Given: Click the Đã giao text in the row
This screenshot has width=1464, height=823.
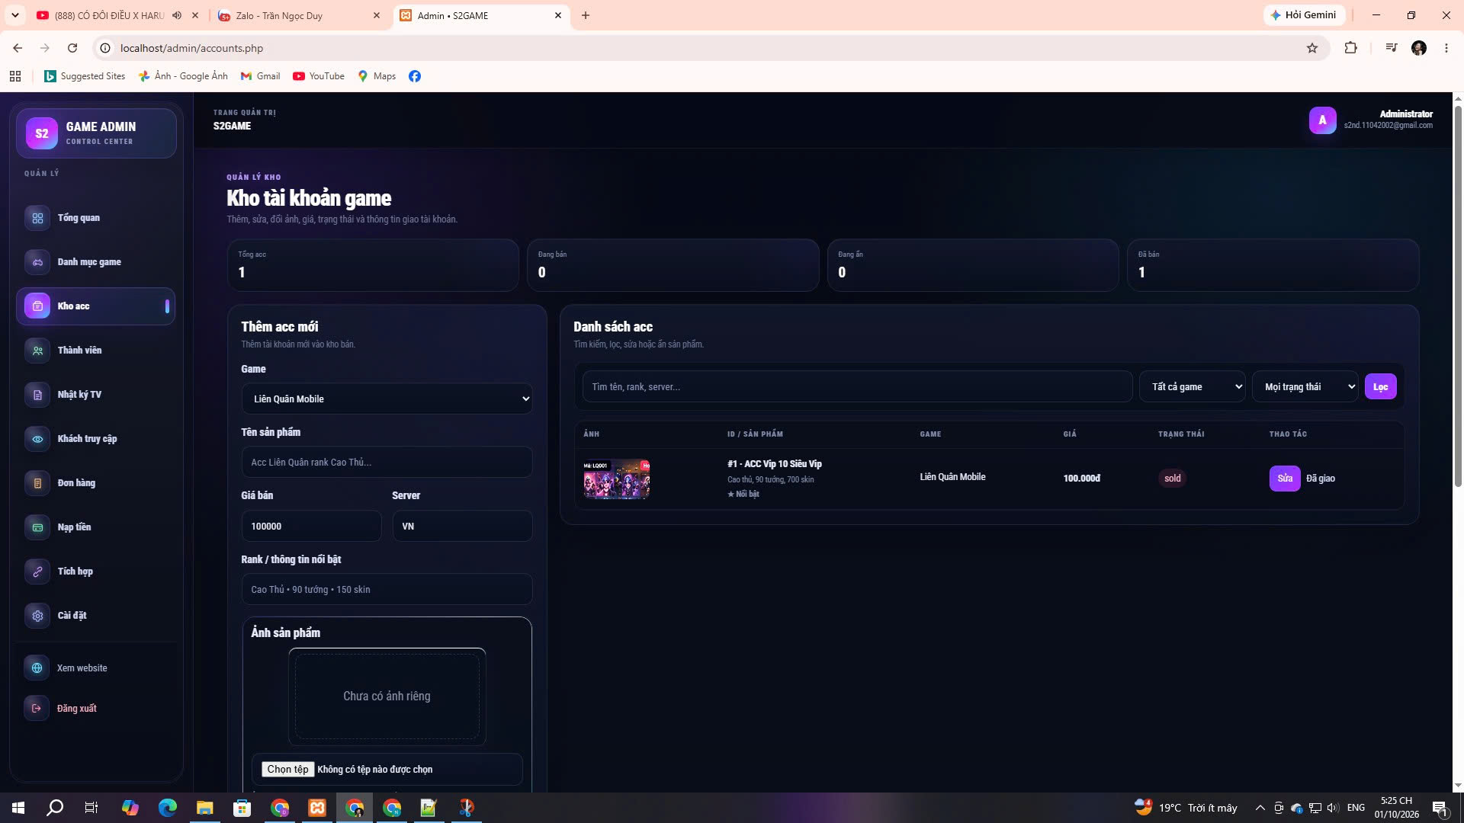Looking at the screenshot, I should click(1320, 479).
